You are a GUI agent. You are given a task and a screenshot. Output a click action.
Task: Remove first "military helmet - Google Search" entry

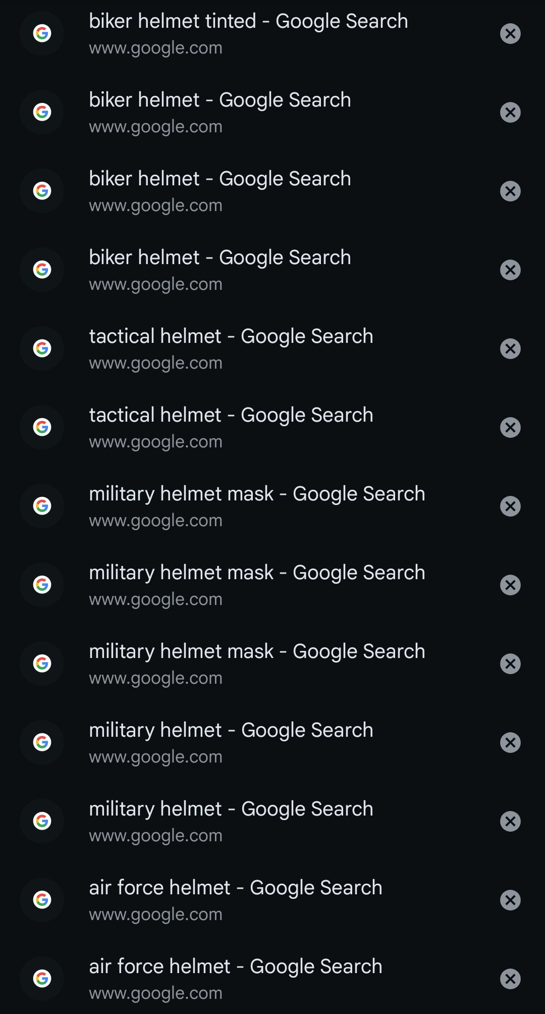pyautogui.click(x=510, y=743)
